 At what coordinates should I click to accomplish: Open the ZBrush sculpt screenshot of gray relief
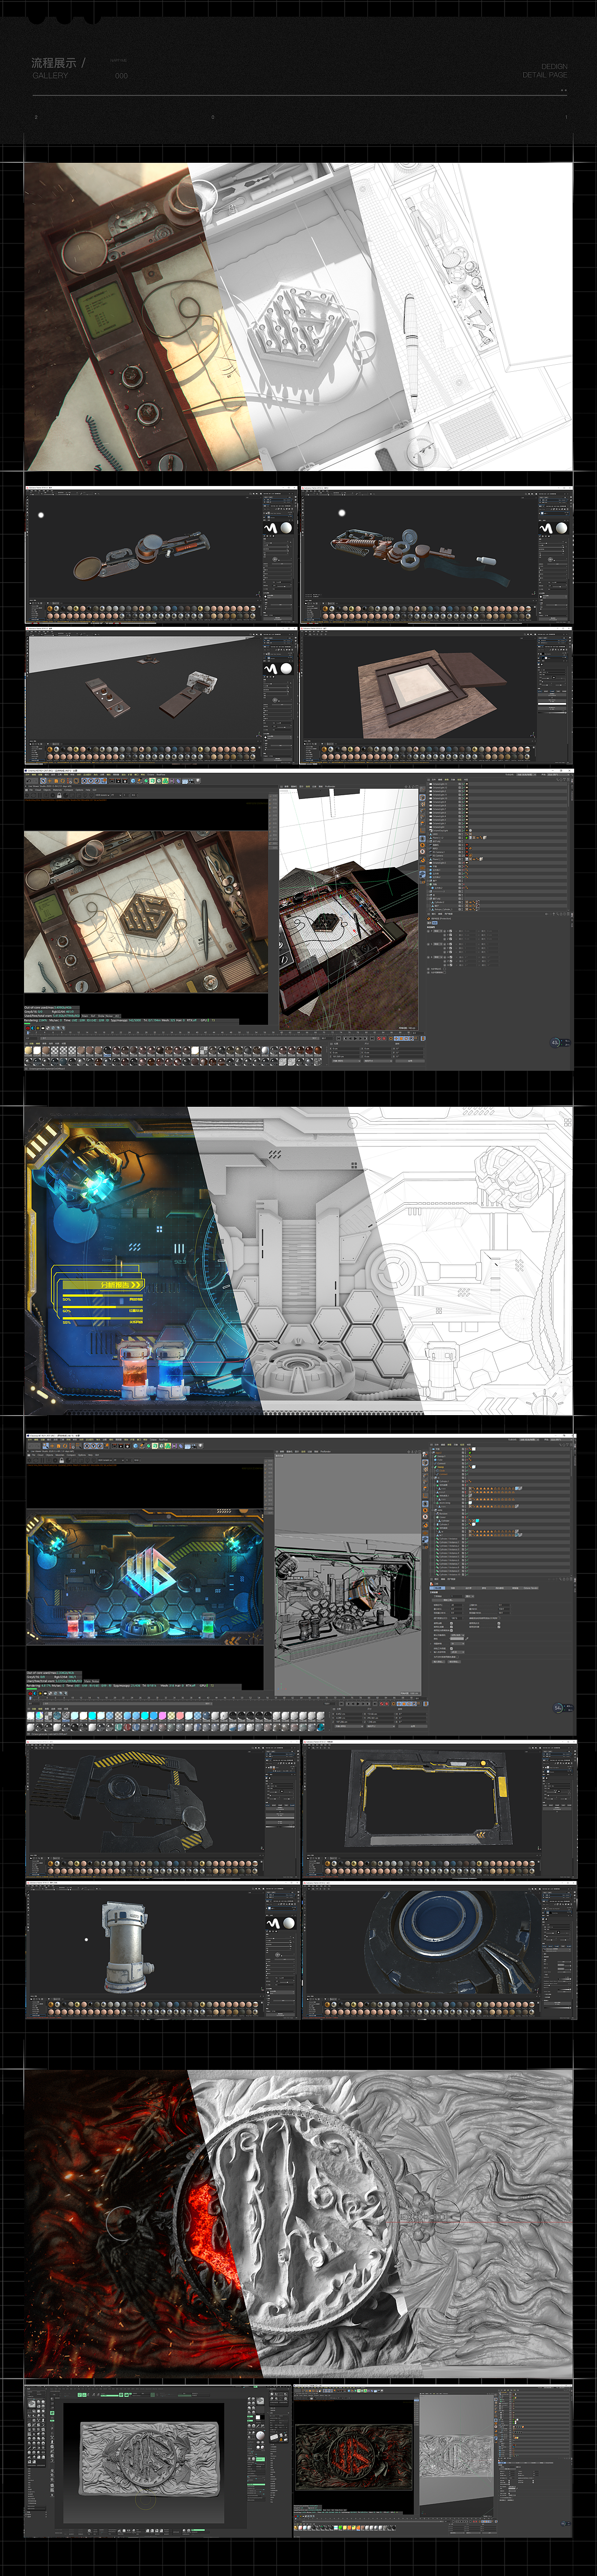pos(157,2460)
